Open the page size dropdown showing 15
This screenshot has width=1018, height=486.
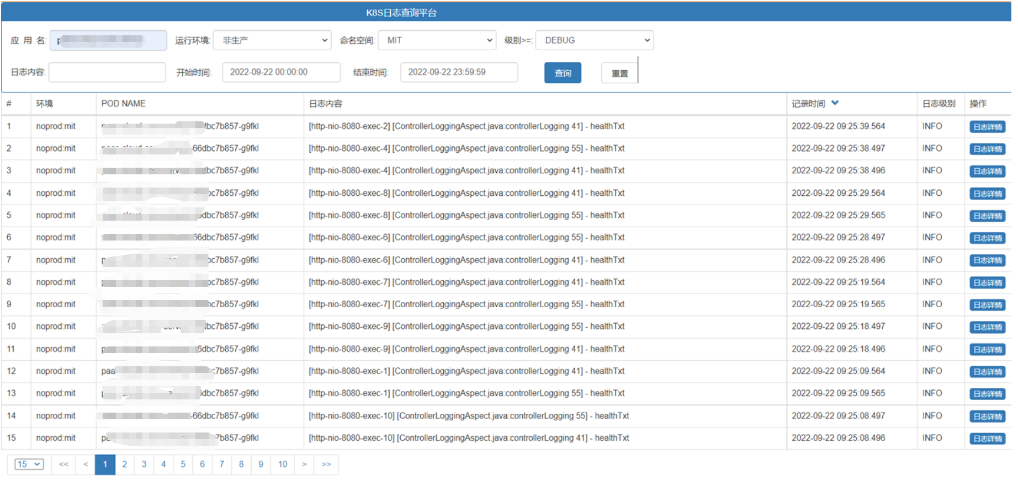29,464
